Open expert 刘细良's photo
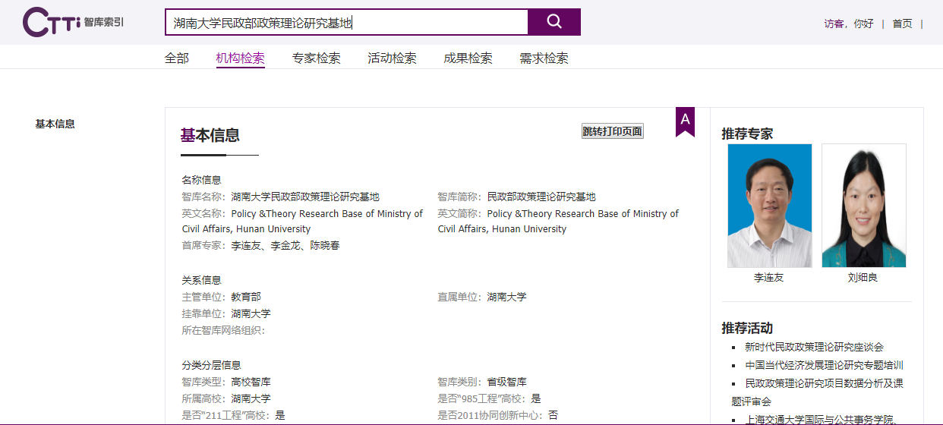 point(863,206)
